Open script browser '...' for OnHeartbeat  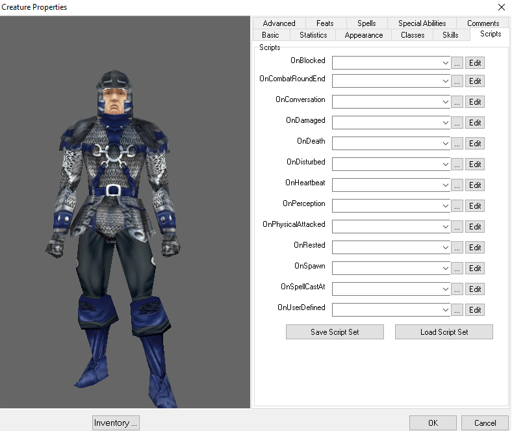(x=457, y=185)
